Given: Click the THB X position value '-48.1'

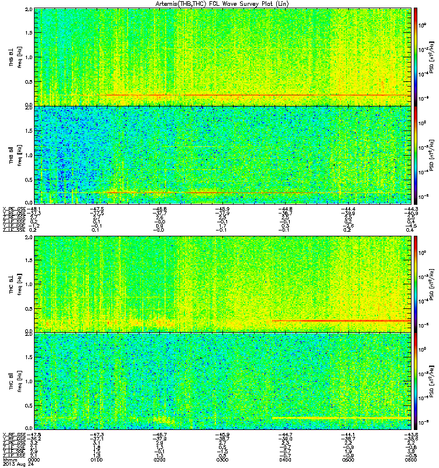Looking at the screenshot, I should [34, 209].
